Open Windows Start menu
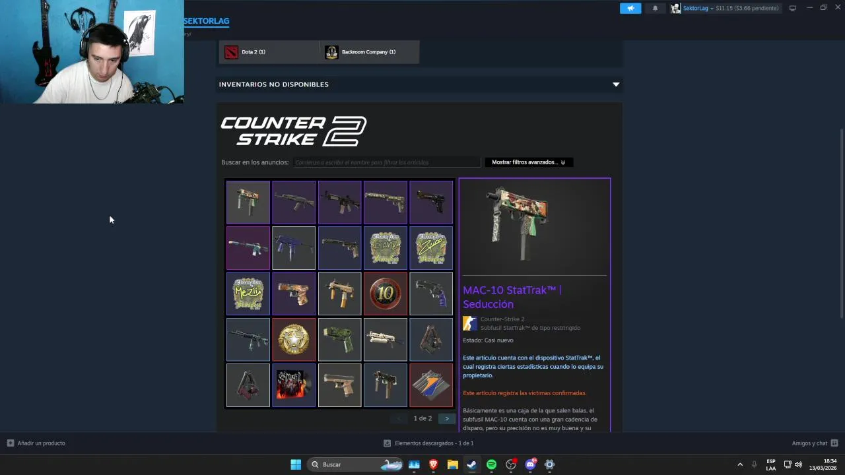 click(x=296, y=464)
